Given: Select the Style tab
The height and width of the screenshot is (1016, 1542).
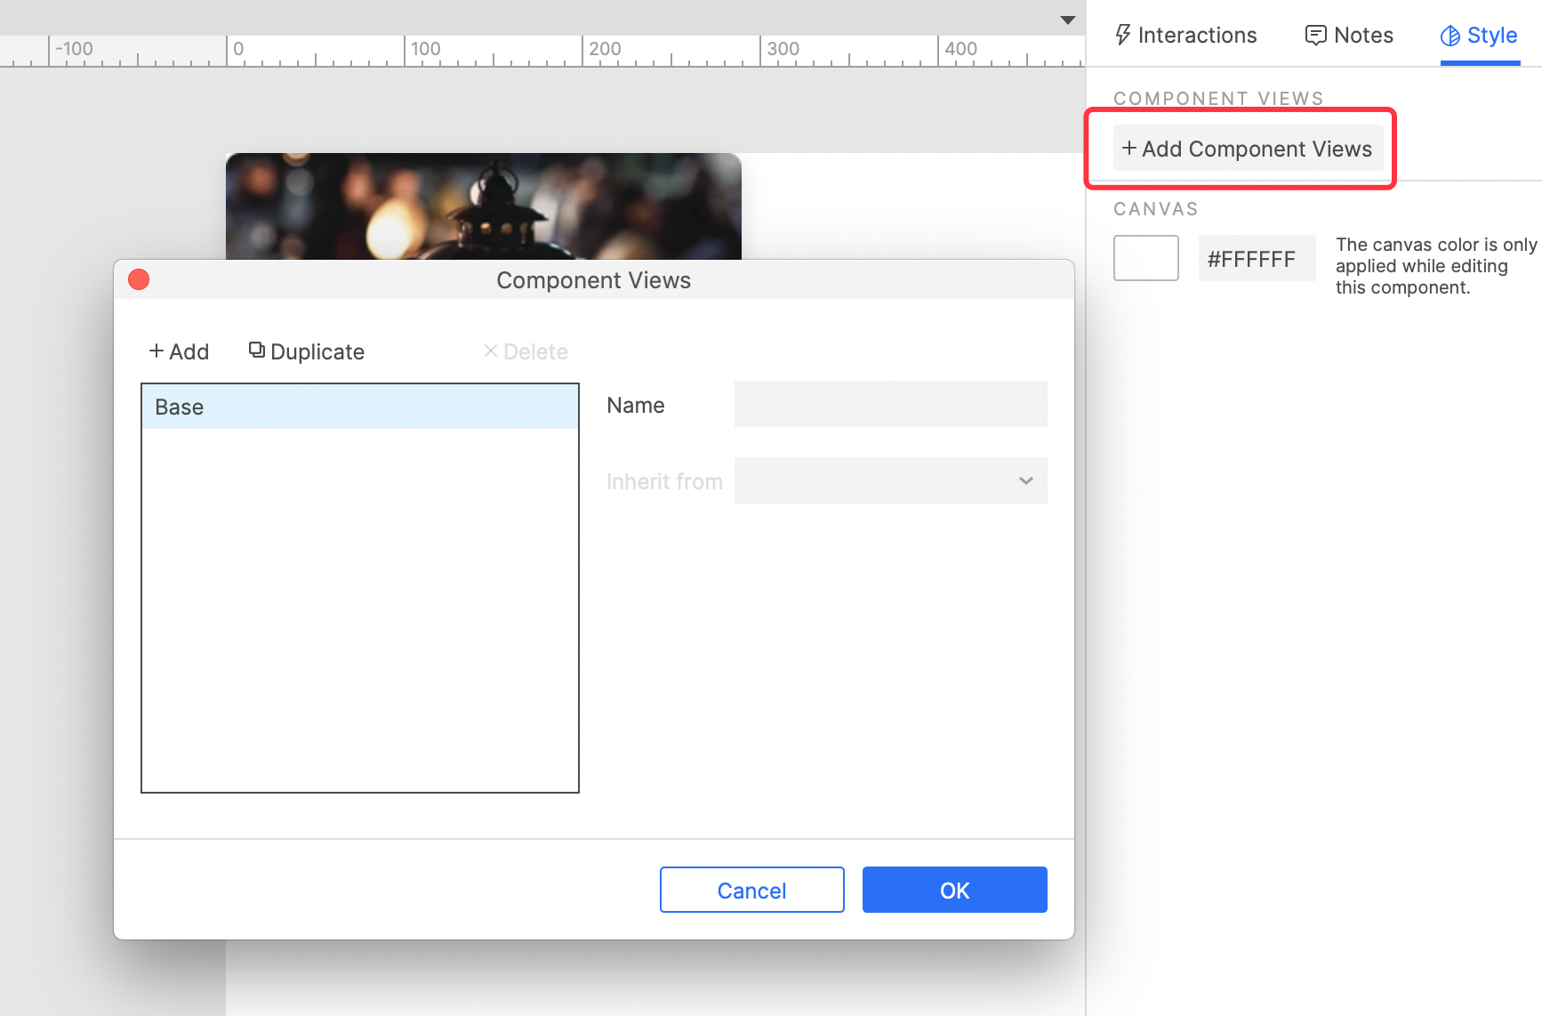Looking at the screenshot, I should pos(1480,35).
